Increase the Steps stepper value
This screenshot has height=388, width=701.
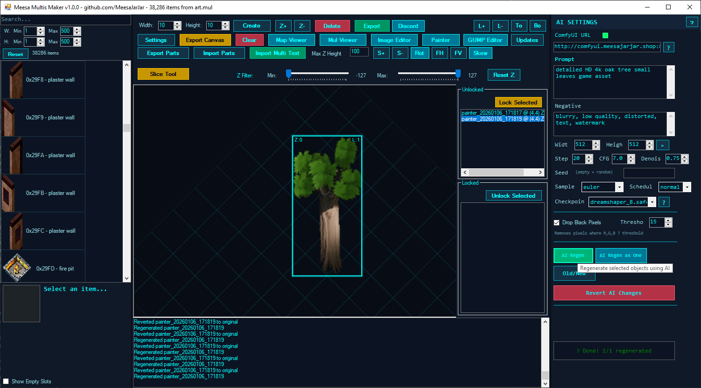(x=589, y=157)
